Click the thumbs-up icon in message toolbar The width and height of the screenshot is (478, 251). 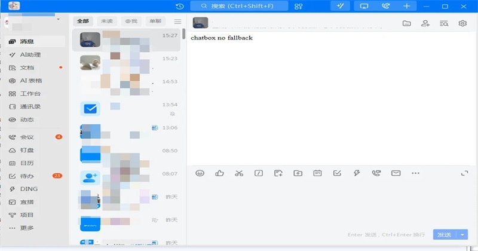[x=219, y=173]
